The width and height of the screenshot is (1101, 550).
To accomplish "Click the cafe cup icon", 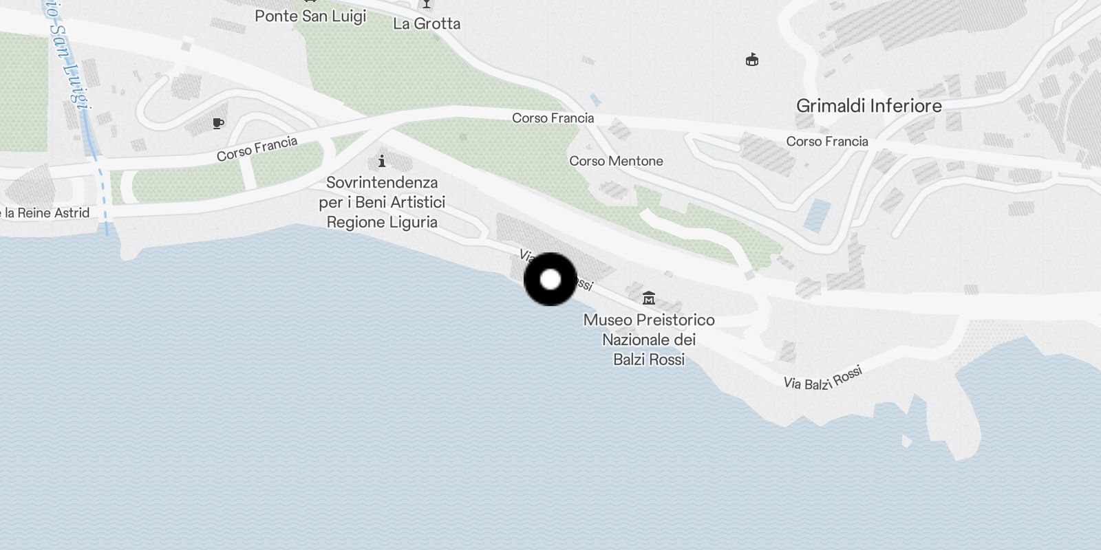I will pos(218,124).
